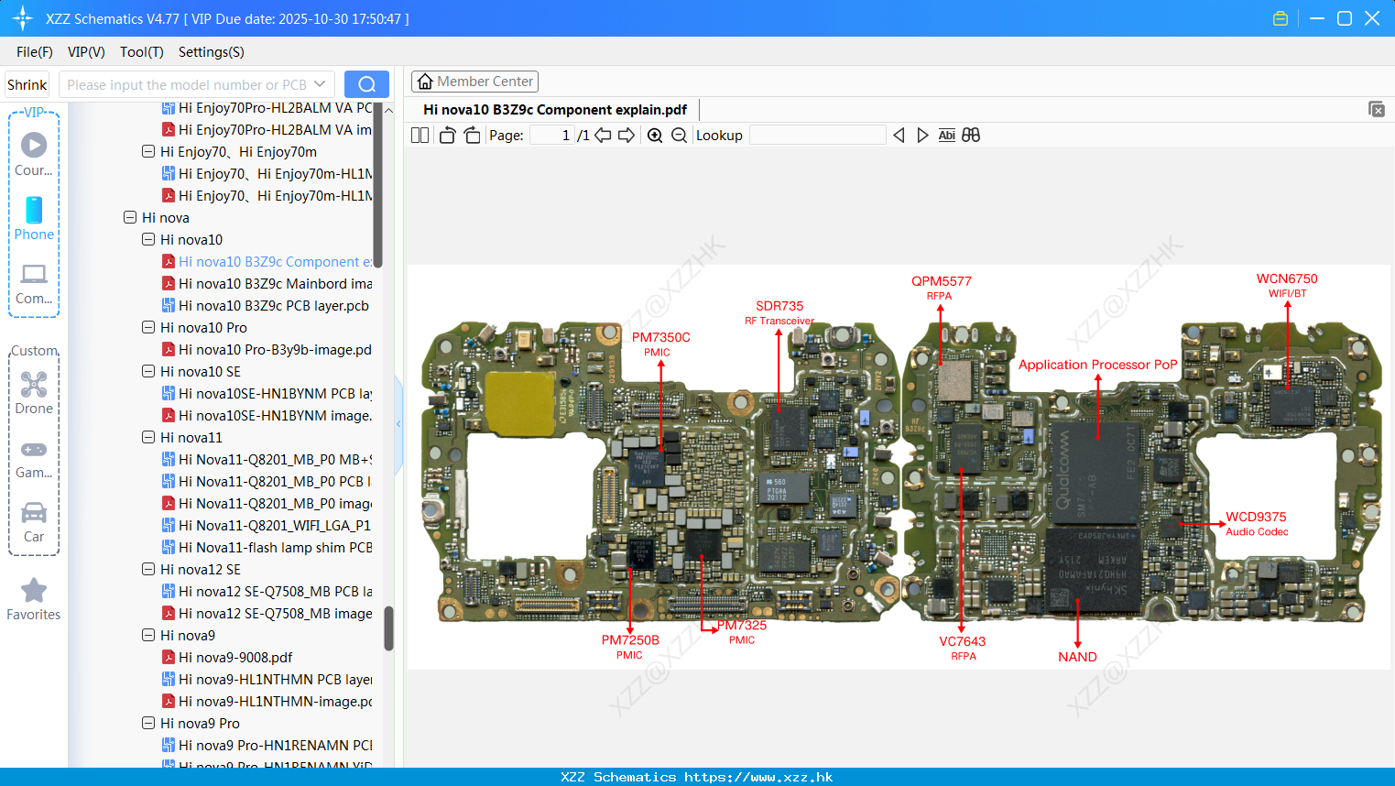Click the yellow gift box icon in title bar
The image size is (1395, 786).
pyautogui.click(x=1281, y=18)
